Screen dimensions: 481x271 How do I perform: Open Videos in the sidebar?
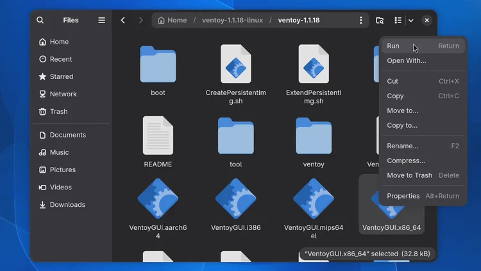(x=71, y=187)
